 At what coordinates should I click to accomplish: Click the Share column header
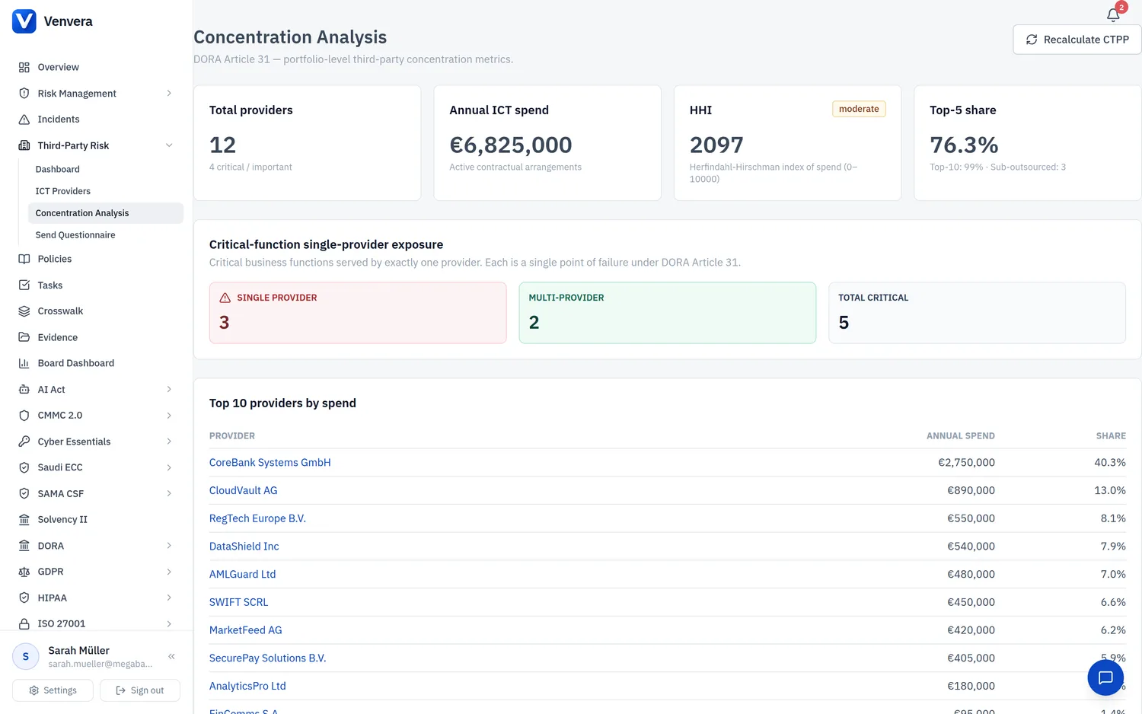click(x=1111, y=436)
